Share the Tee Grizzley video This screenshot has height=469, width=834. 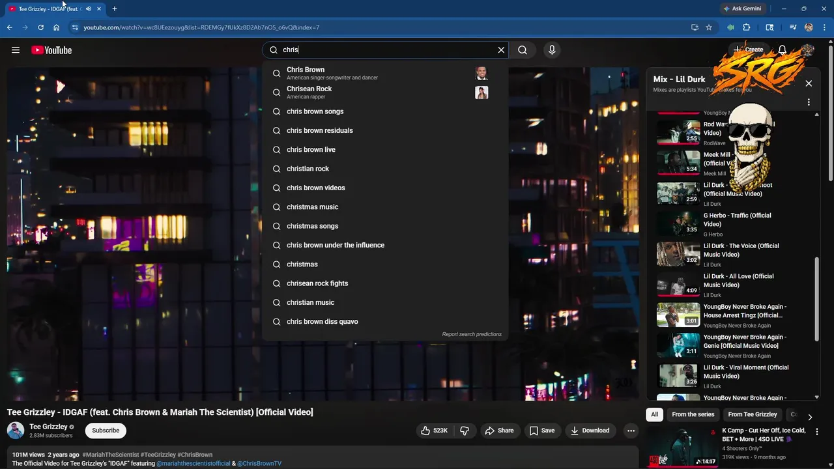(499, 431)
